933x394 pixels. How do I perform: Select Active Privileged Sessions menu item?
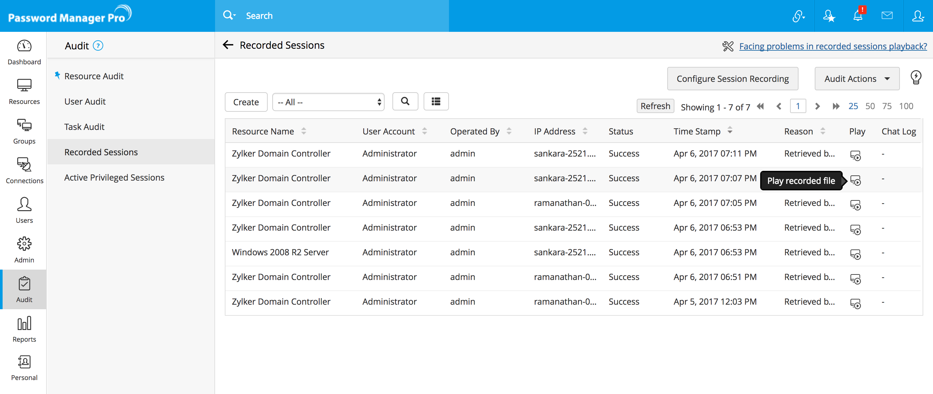(x=114, y=177)
